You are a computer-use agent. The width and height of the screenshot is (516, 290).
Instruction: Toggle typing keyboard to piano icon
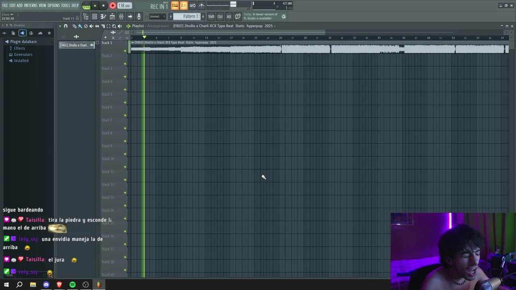click(x=175, y=5)
